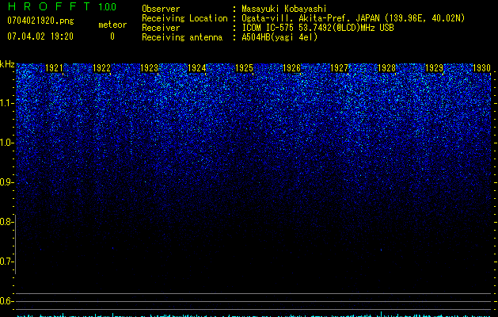Click the 1.0 kHz axis label
This screenshot has width=498, height=317.
pos(6,143)
